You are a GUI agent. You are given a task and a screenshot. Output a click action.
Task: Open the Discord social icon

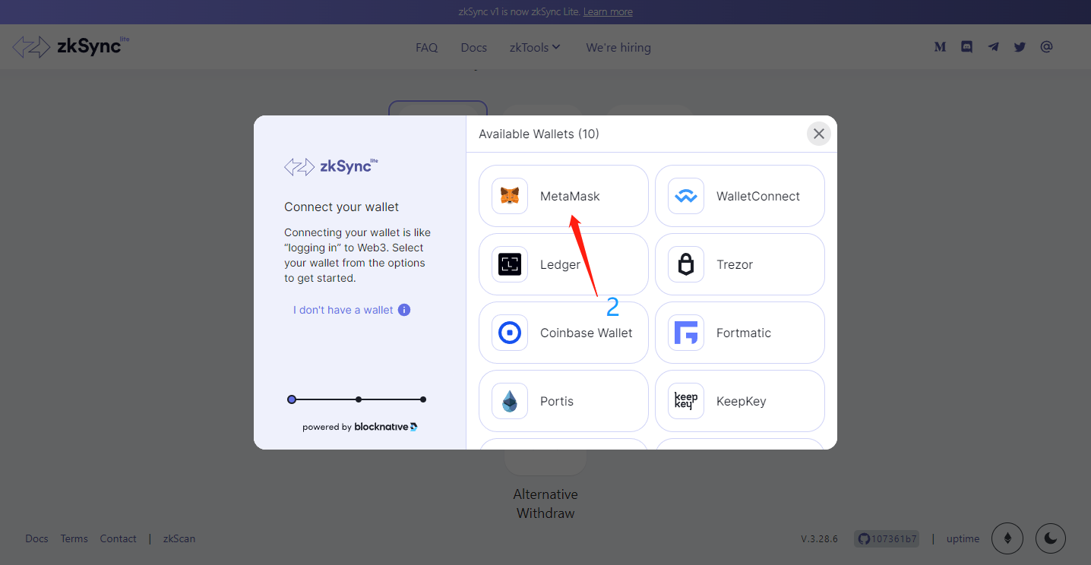pyautogui.click(x=966, y=47)
